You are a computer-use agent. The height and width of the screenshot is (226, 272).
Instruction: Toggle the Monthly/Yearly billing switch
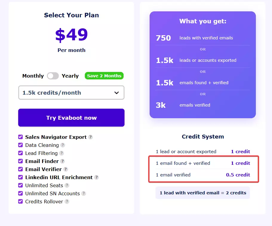click(53, 76)
